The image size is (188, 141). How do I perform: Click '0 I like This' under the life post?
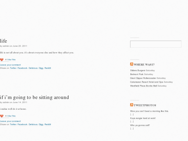(x=10, y=60)
